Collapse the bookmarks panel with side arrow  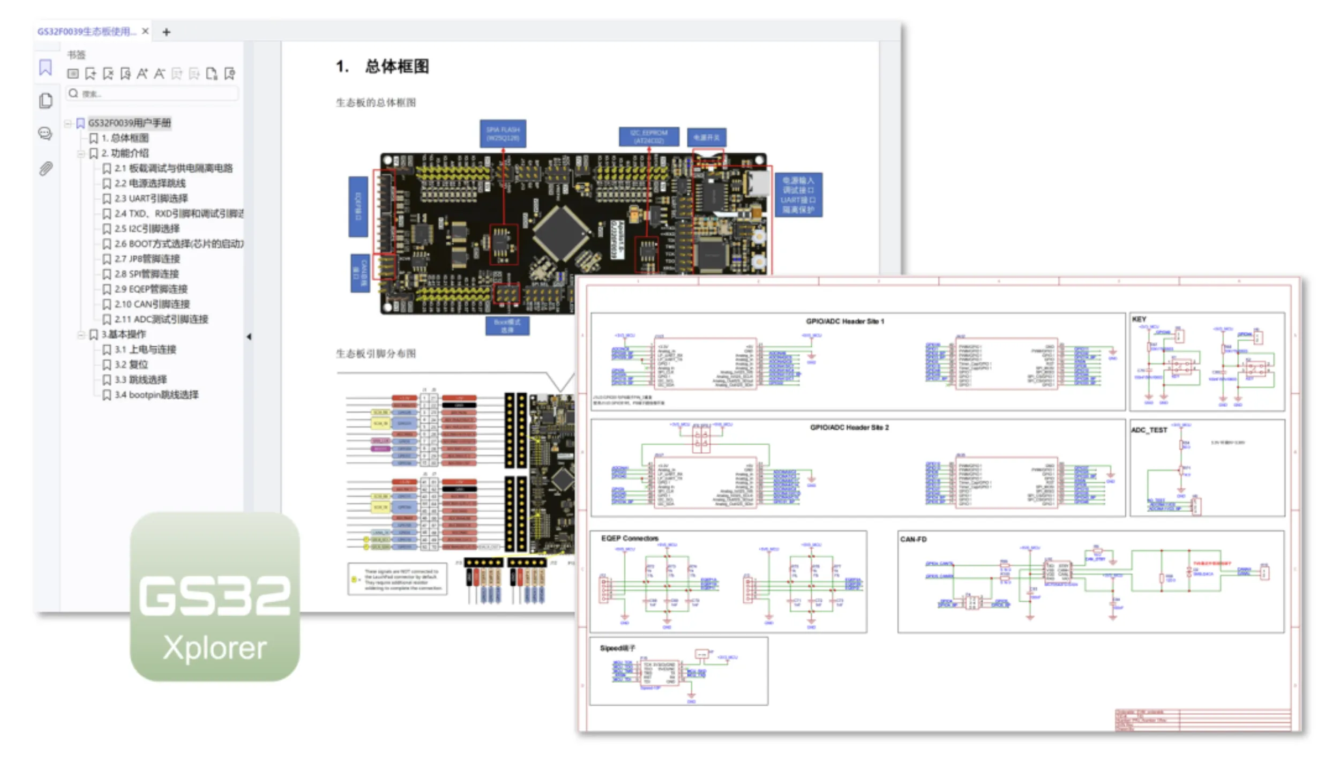point(249,337)
